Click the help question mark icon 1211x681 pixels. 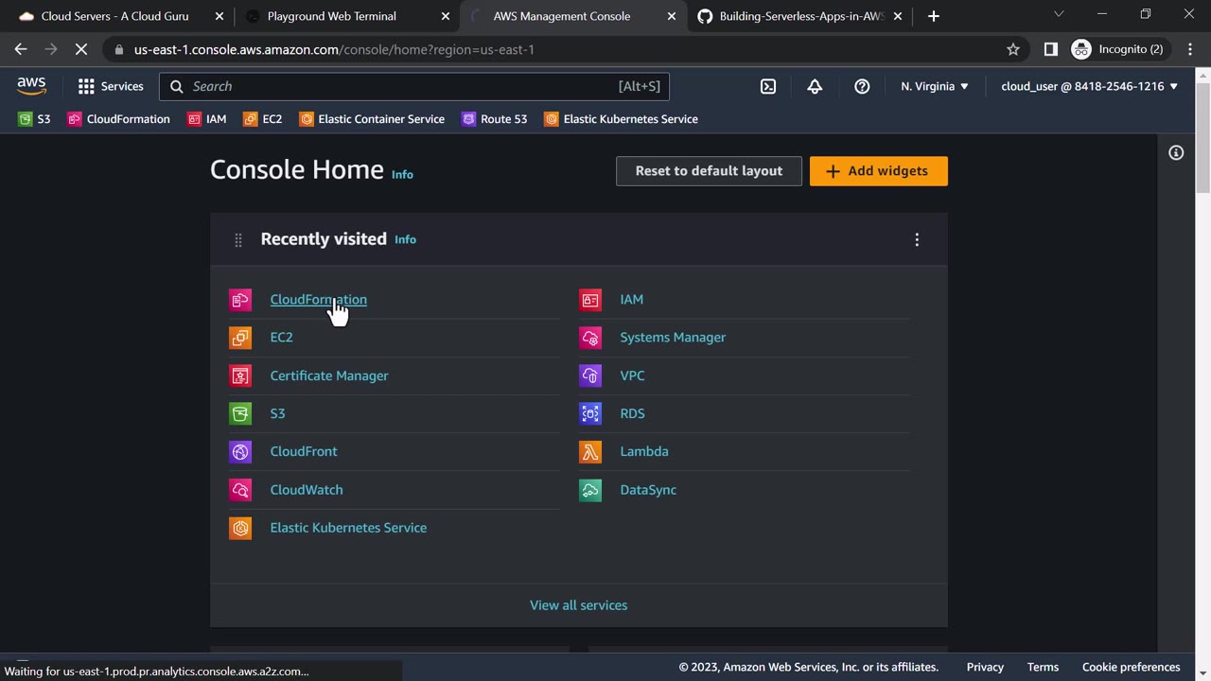(862, 86)
